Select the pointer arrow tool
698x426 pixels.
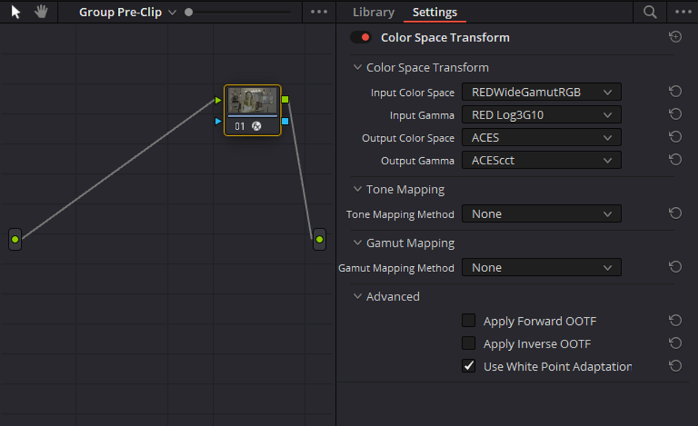[x=16, y=12]
